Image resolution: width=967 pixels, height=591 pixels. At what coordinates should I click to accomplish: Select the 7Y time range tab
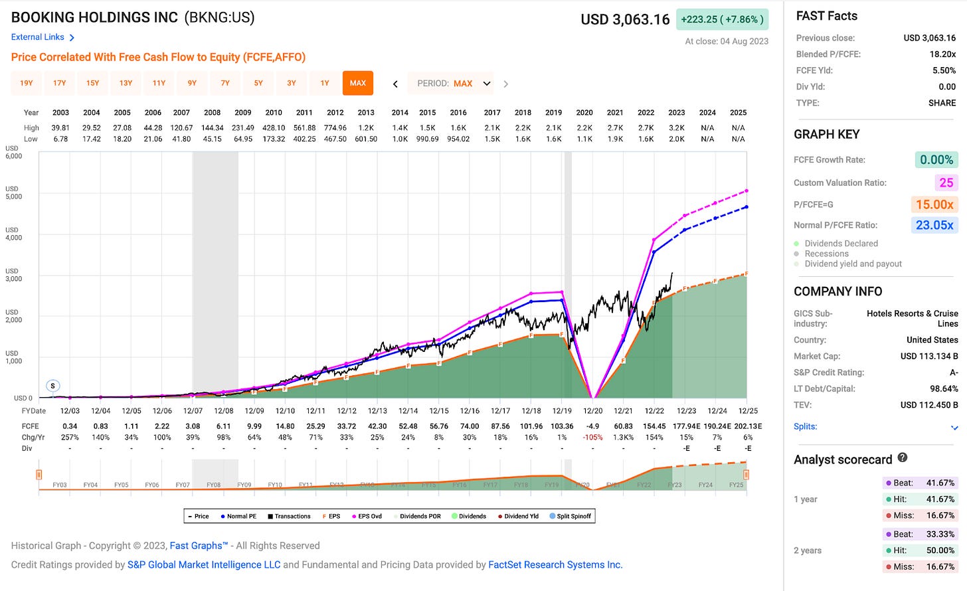pos(225,83)
